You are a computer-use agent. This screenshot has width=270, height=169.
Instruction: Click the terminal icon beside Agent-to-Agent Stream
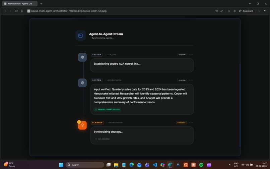point(80,36)
